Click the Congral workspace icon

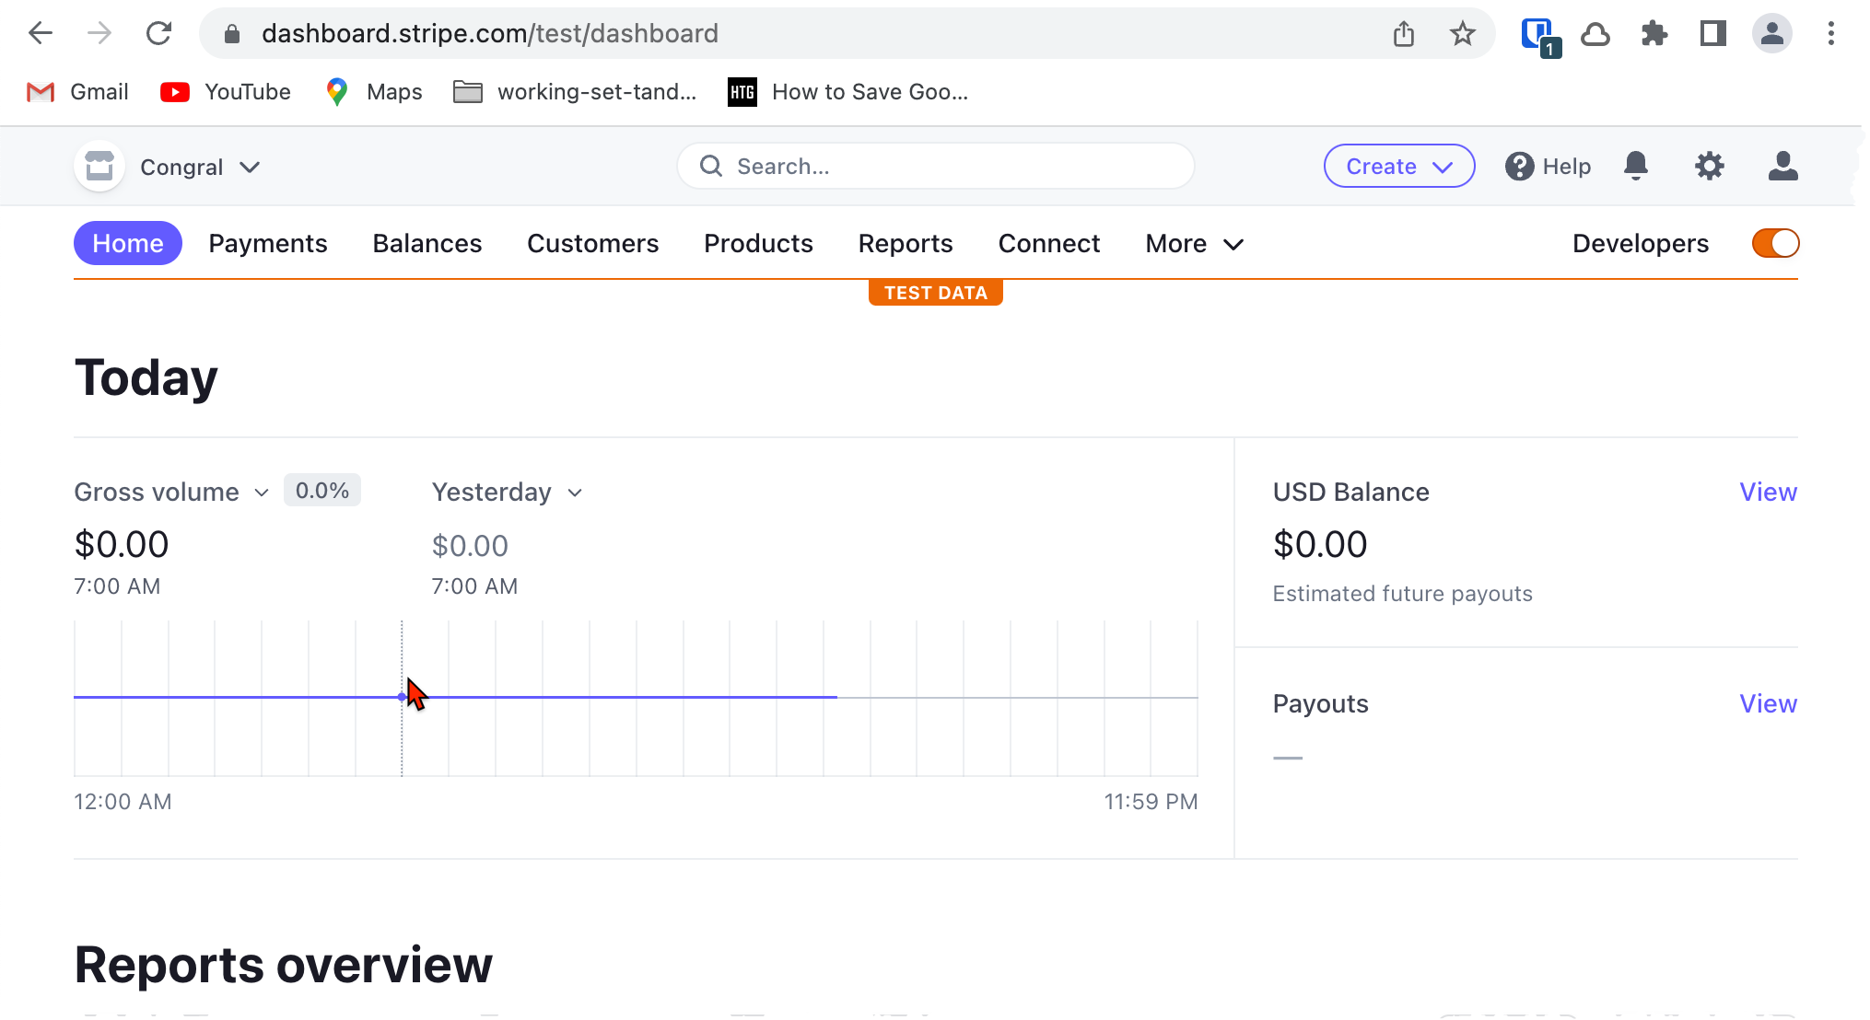click(x=99, y=166)
